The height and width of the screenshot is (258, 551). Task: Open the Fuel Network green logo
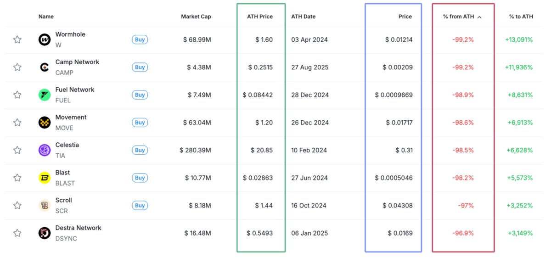pyautogui.click(x=45, y=95)
